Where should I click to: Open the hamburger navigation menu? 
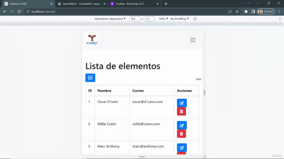point(193,40)
